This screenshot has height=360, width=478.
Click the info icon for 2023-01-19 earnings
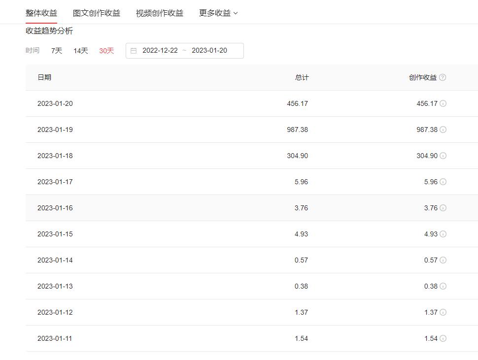443,130
